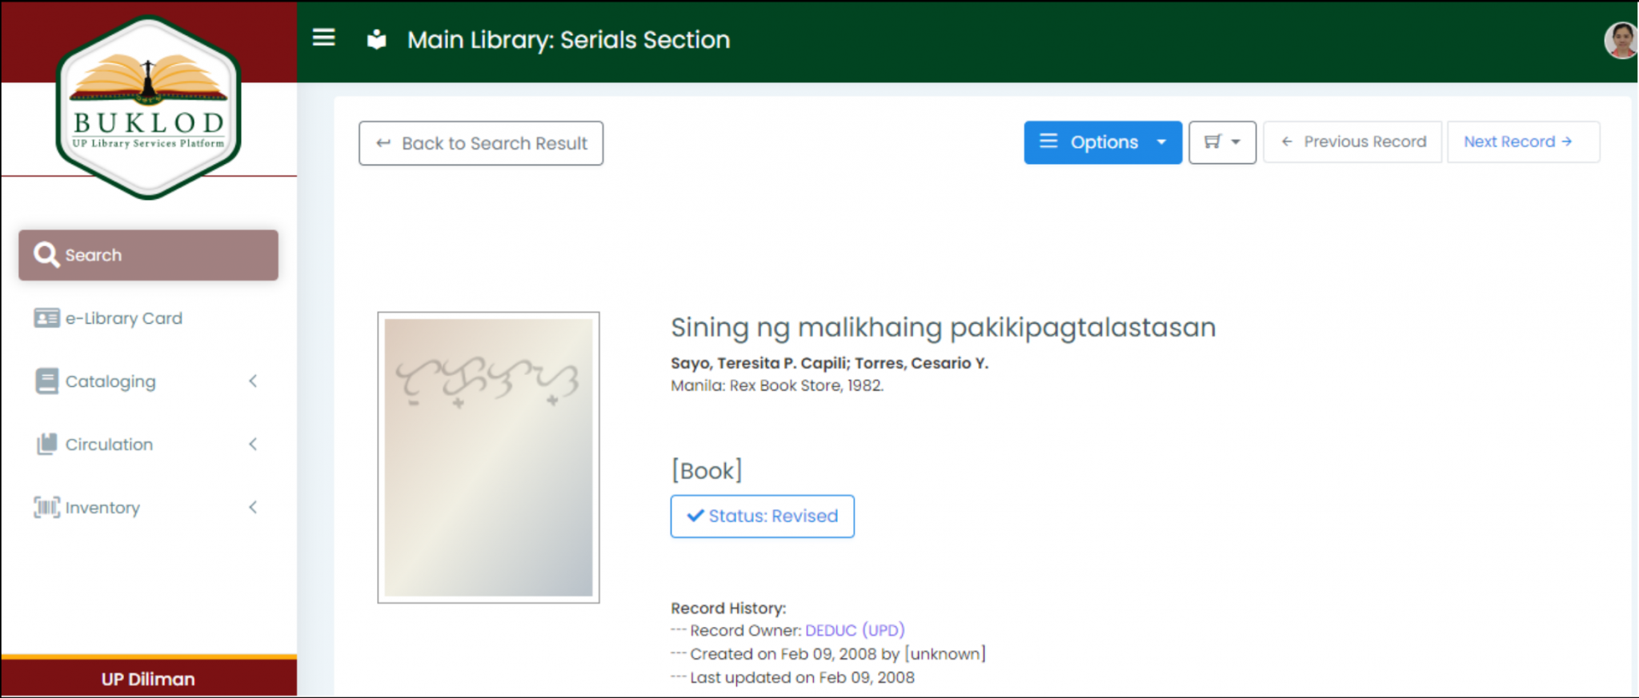Click the title Sining ng malikhaing pakikipagtalastasan
The width and height of the screenshot is (1639, 698).
pyautogui.click(x=943, y=328)
